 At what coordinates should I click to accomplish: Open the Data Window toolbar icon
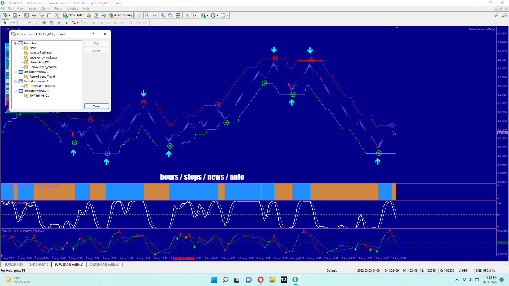point(34,15)
